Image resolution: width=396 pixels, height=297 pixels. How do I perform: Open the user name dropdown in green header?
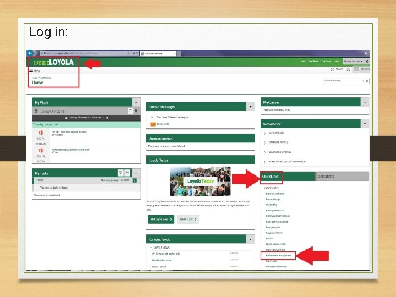click(x=353, y=61)
